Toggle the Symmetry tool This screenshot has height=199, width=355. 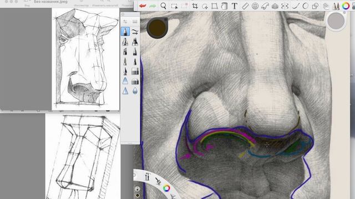tap(285, 6)
